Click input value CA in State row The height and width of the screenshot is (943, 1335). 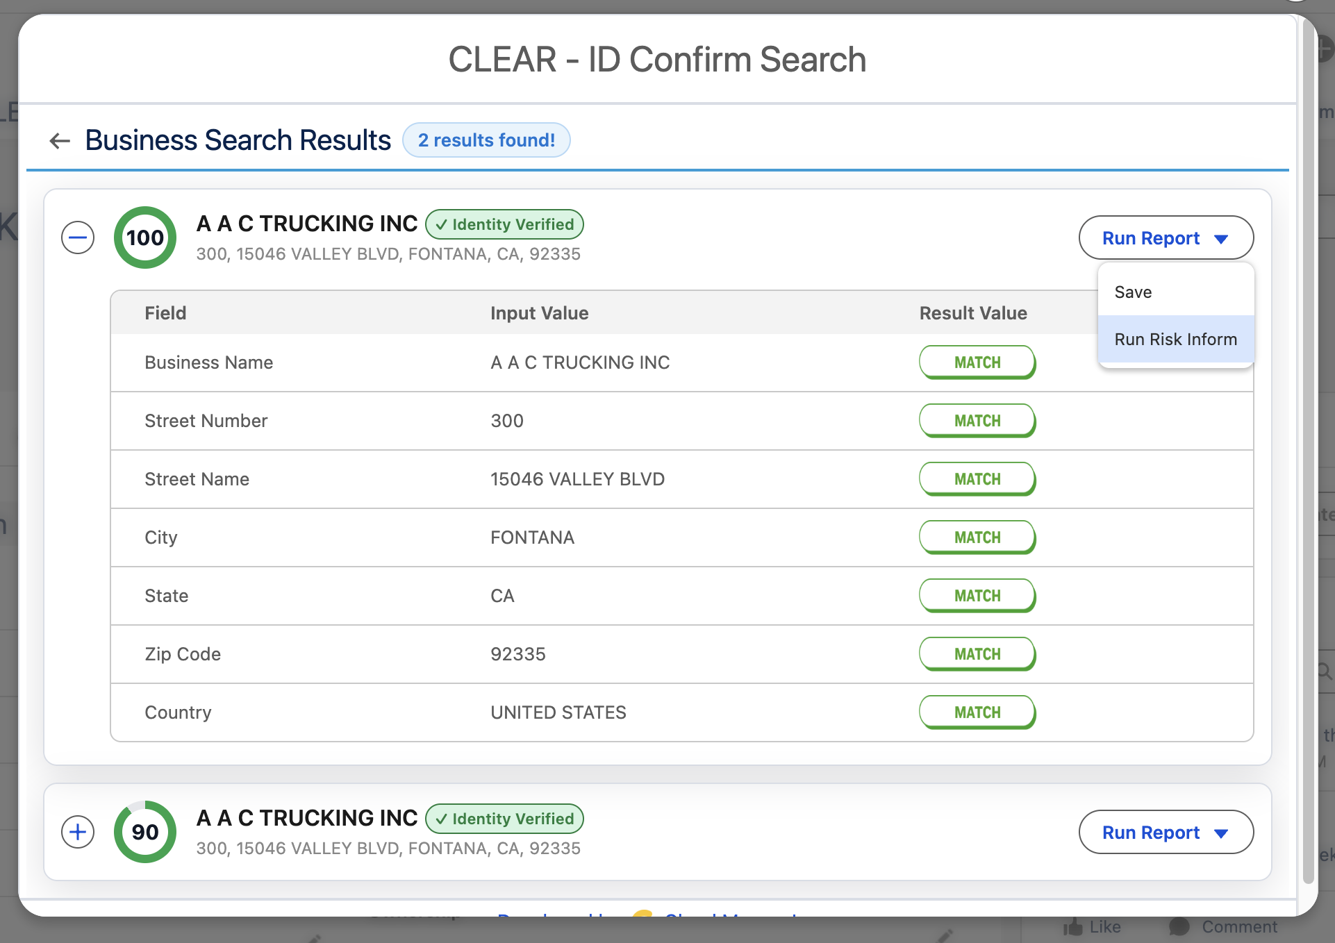pyautogui.click(x=503, y=596)
